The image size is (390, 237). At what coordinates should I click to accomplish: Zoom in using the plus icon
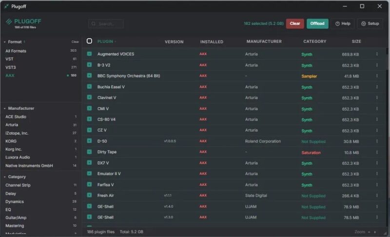click(x=375, y=232)
